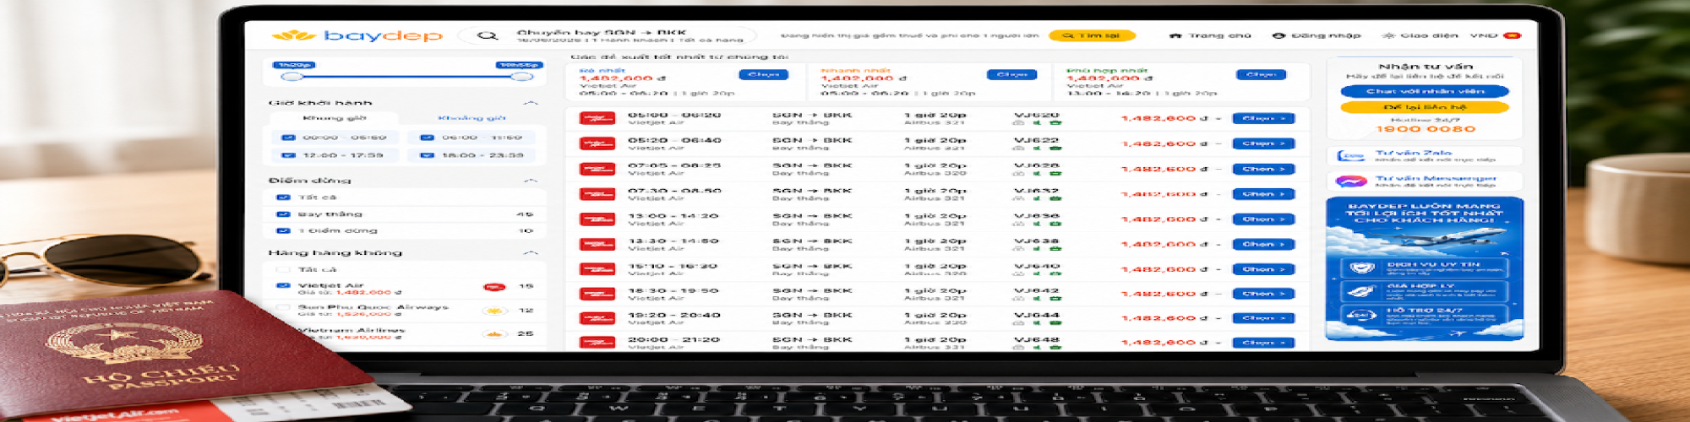The height and width of the screenshot is (422, 1690).
Task: Choose the Rẻ nhất suggestion Chọn button
Action: [x=763, y=74]
